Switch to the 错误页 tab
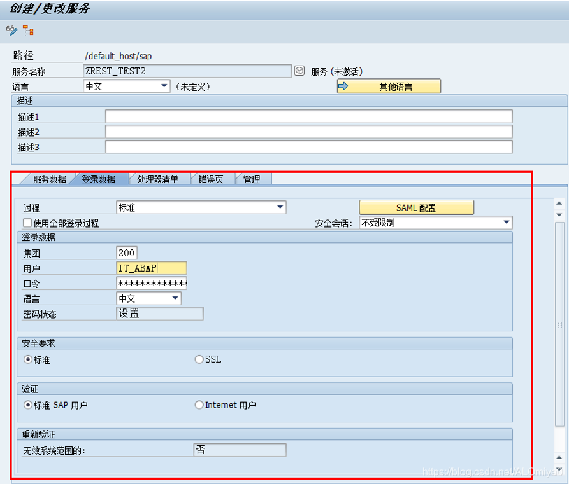 click(211, 179)
